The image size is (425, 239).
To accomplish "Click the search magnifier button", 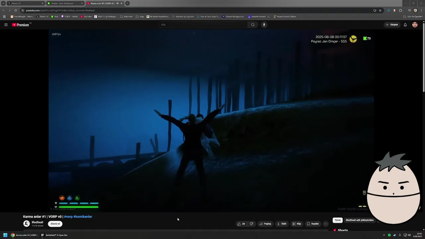I will pyautogui.click(x=253, y=25).
